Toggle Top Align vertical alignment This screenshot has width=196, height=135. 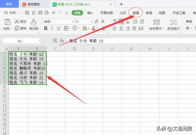pos(115,21)
